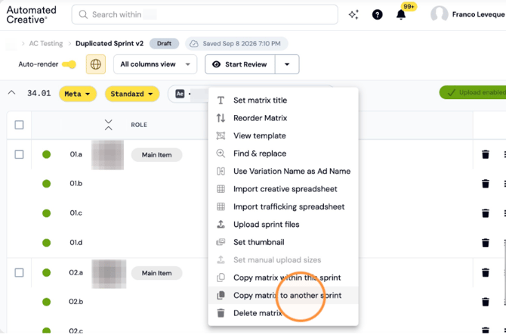506x335 pixels.
Task: Open AC Testing breadcrumb link
Action: (46, 44)
